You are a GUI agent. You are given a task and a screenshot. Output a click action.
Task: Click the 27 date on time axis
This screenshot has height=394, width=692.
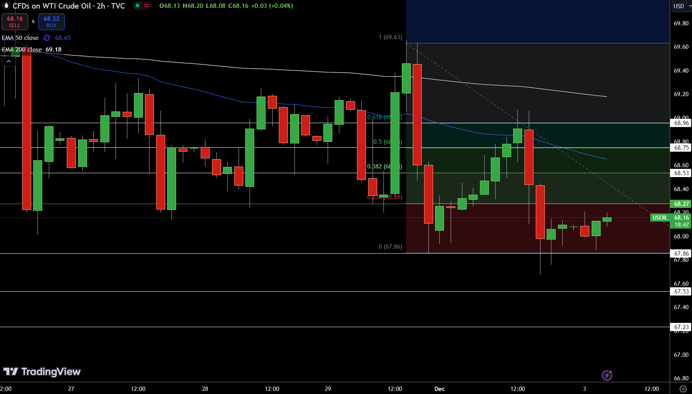coord(71,389)
